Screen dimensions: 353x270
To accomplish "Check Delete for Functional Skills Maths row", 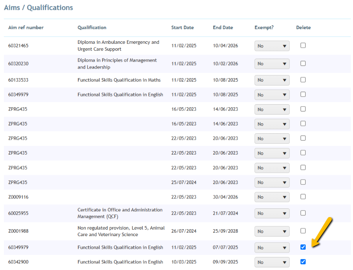I will 303,80.
